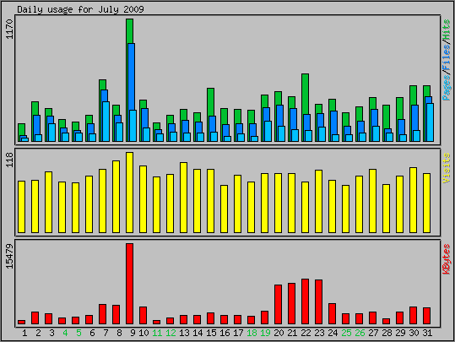Select day 1 on the x-axis
Image resolution: width=455 pixels, height=342 pixels.
point(24,333)
